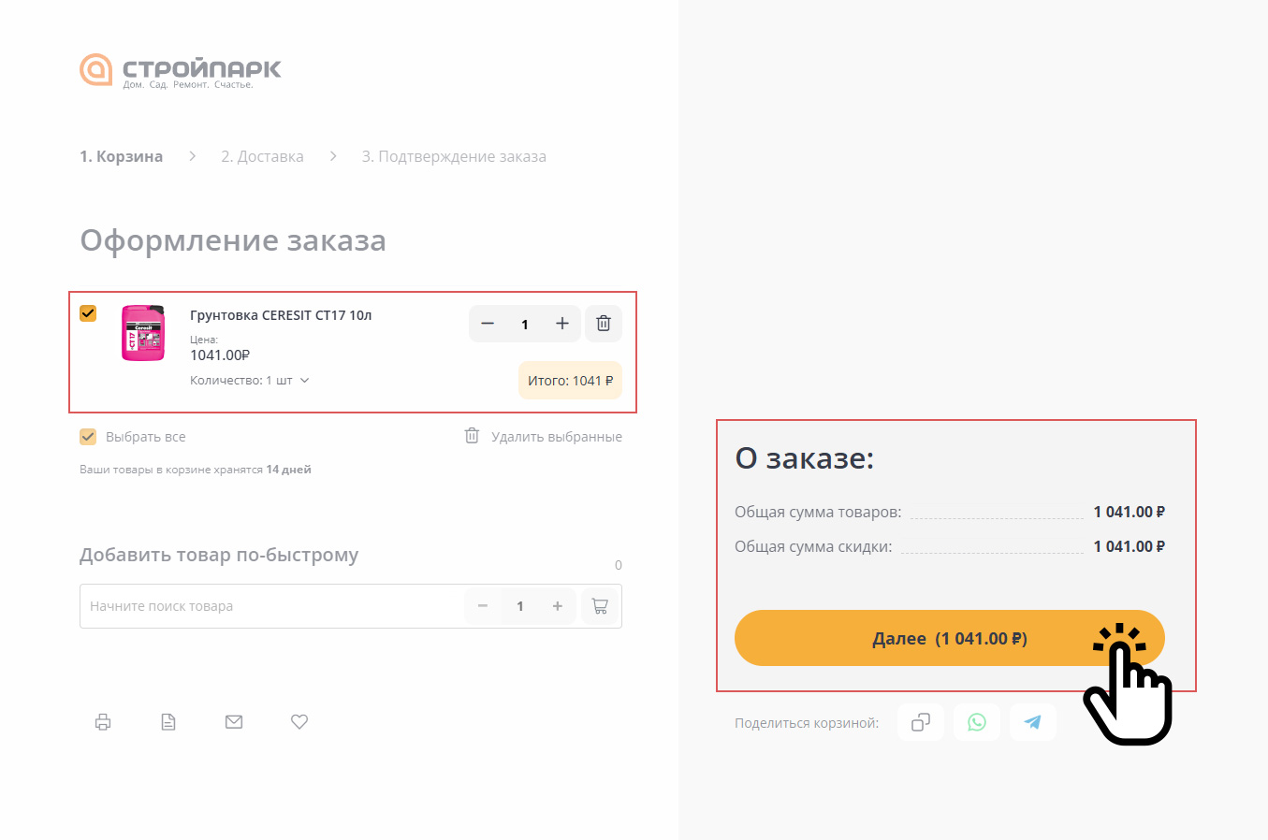
Task: Copy cart share link icon
Action: [921, 722]
